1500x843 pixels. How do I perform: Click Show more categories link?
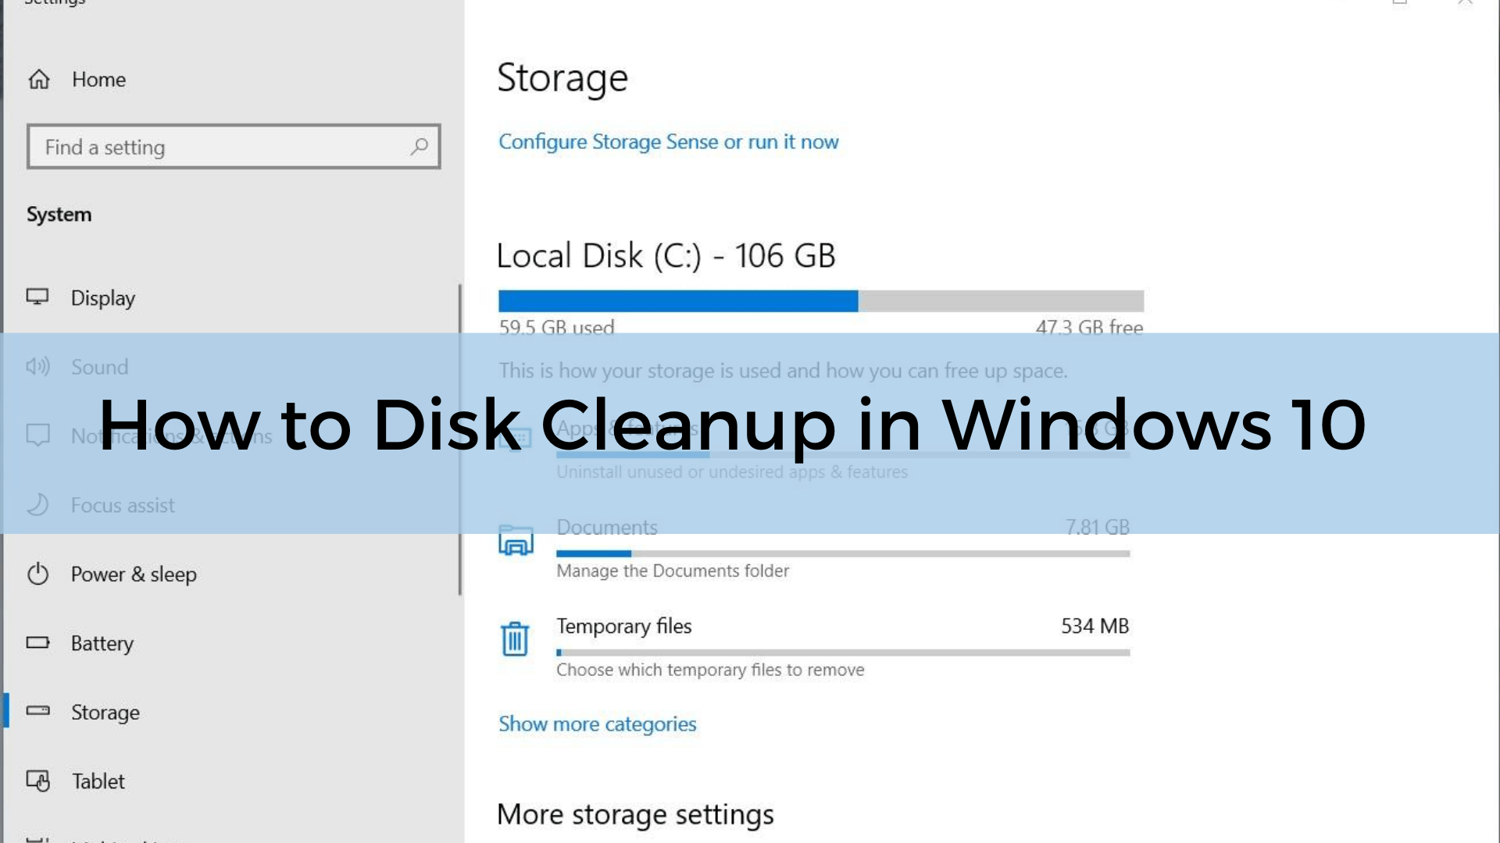(x=597, y=723)
